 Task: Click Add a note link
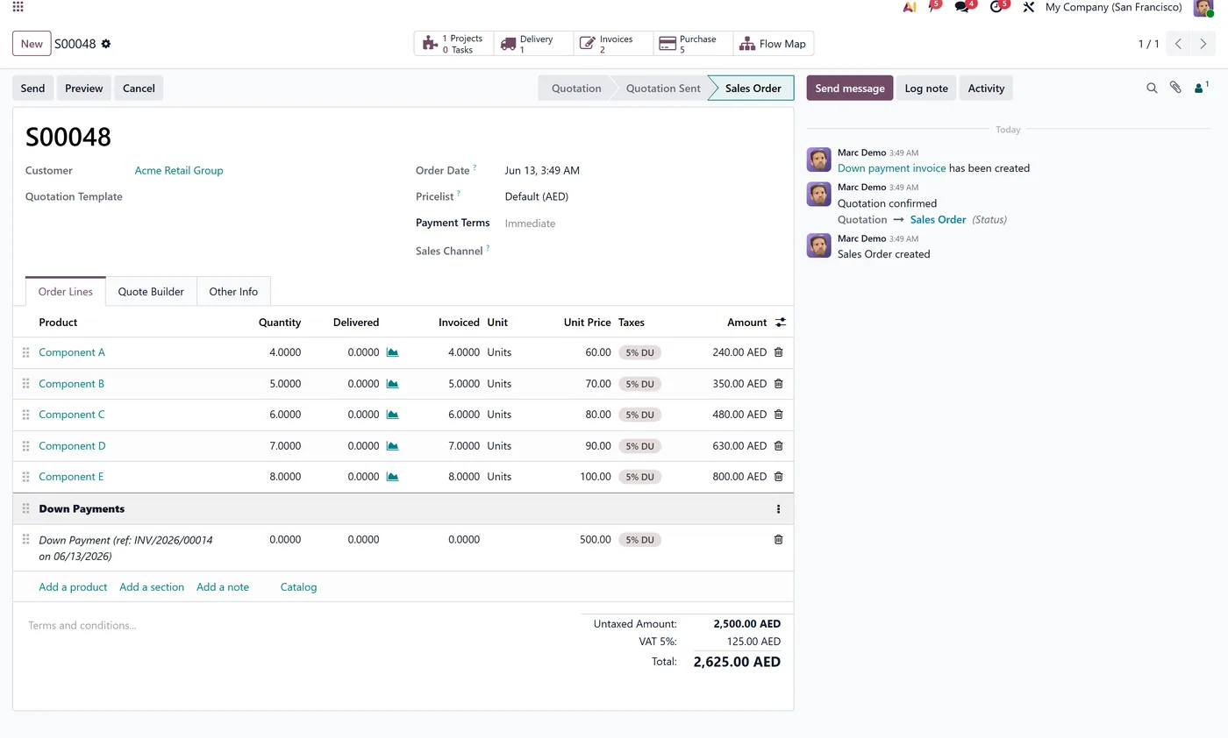click(223, 587)
